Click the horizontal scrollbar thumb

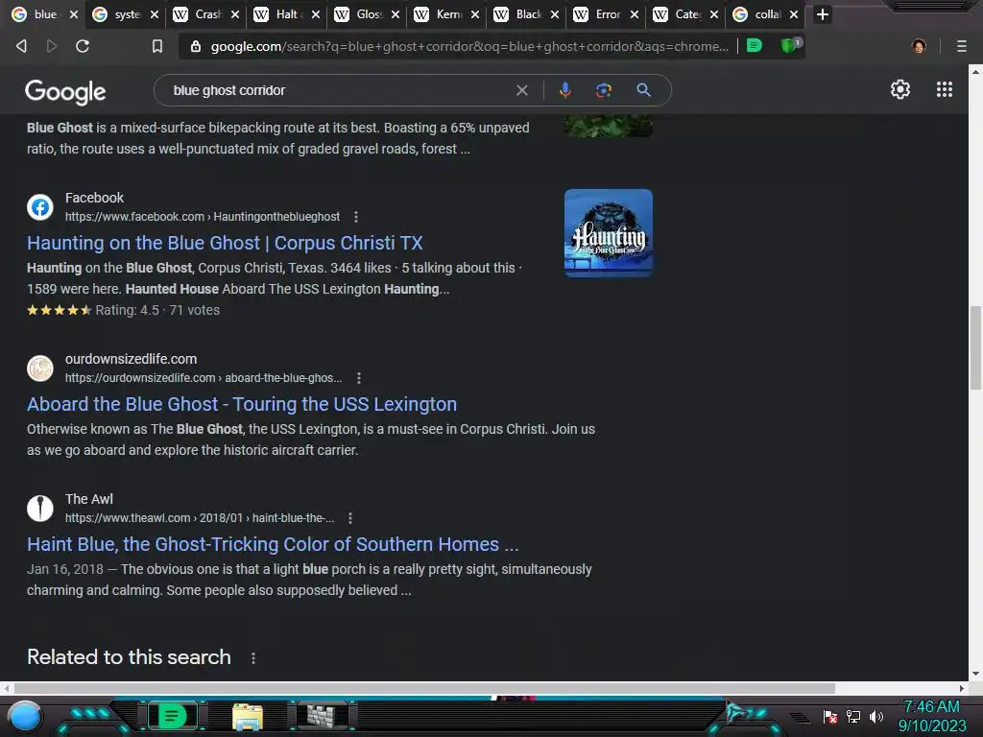[x=424, y=688]
